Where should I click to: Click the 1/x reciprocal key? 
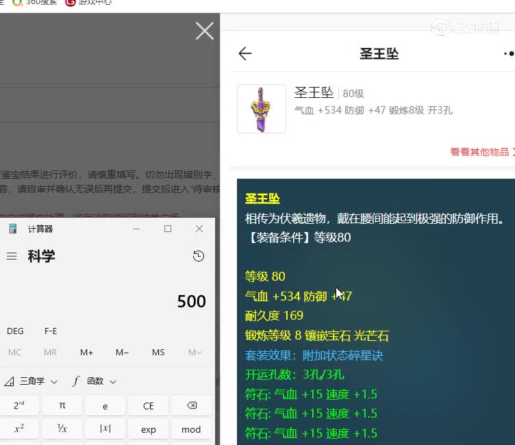point(62,429)
